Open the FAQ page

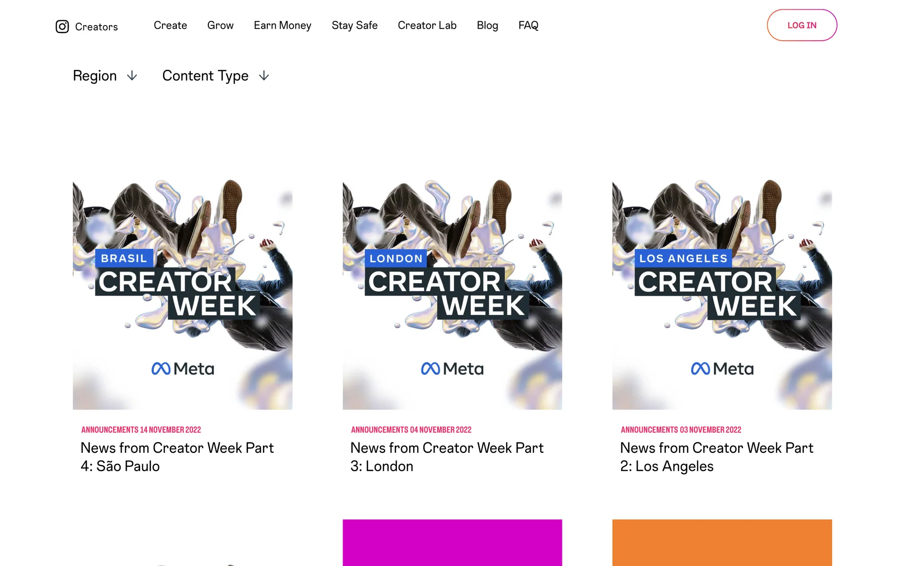[x=528, y=25]
